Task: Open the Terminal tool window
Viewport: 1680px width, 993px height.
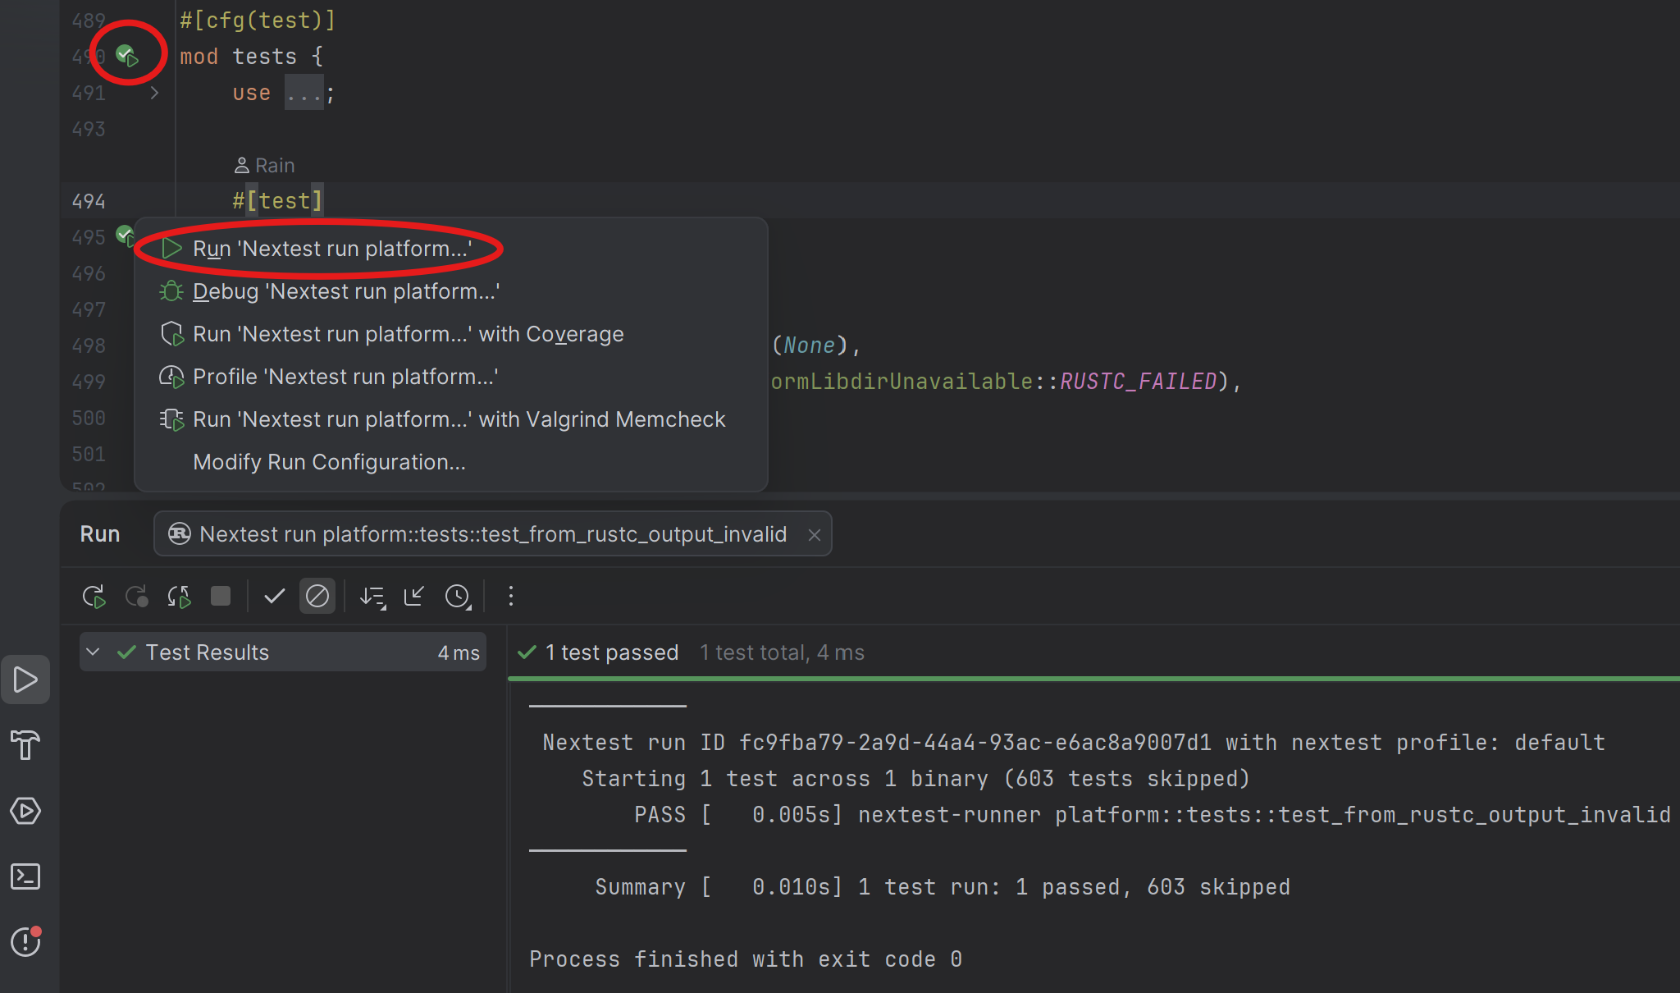Action: coord(25,876)
